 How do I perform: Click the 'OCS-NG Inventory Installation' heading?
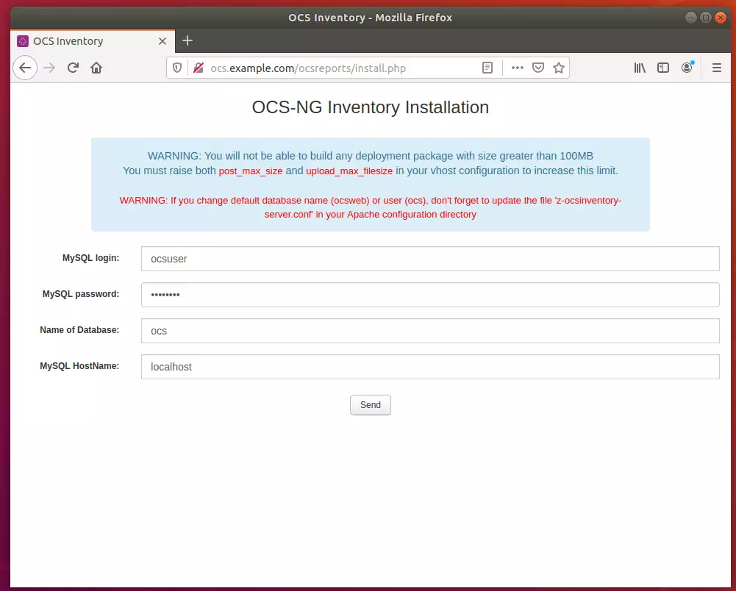click(371, 107)
